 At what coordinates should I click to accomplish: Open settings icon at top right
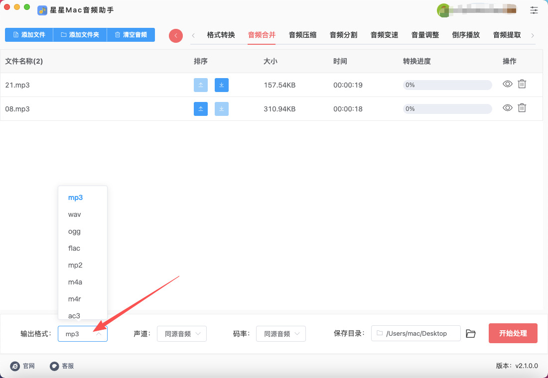[534, 10]
